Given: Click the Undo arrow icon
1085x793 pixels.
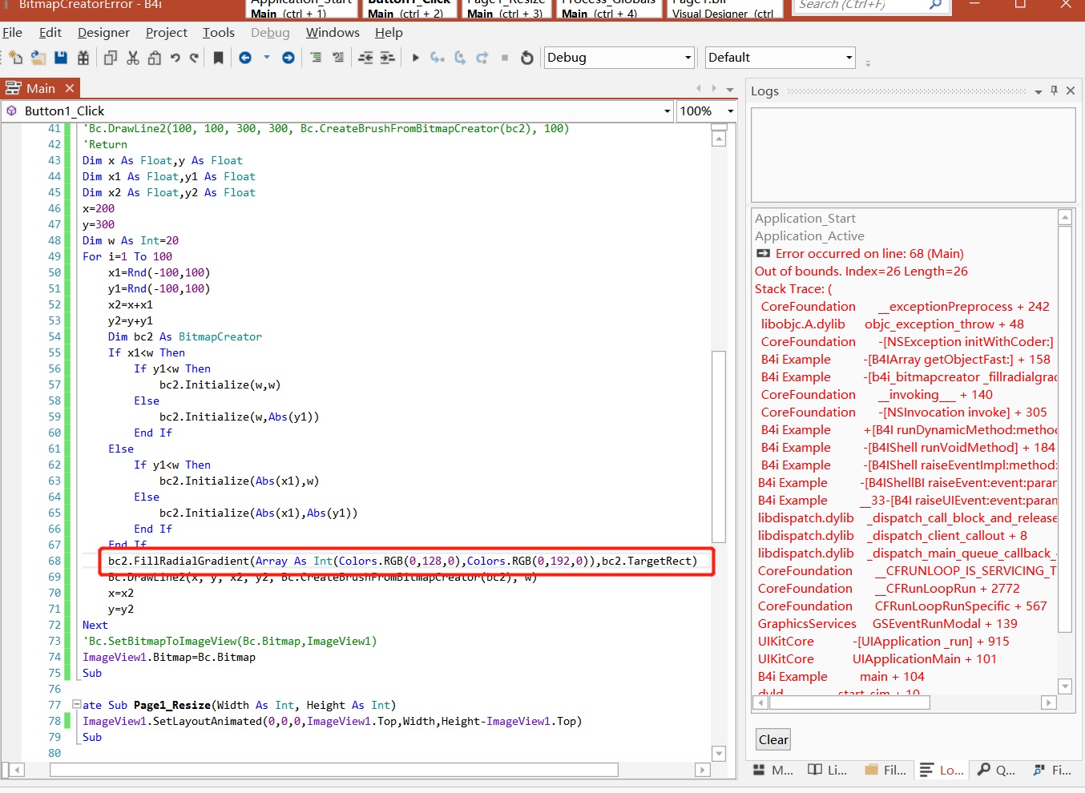Looking at the screenshot, I should 175,58.
